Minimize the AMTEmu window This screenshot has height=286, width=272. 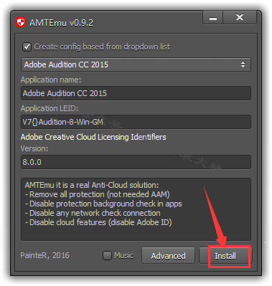pos(213,18)
